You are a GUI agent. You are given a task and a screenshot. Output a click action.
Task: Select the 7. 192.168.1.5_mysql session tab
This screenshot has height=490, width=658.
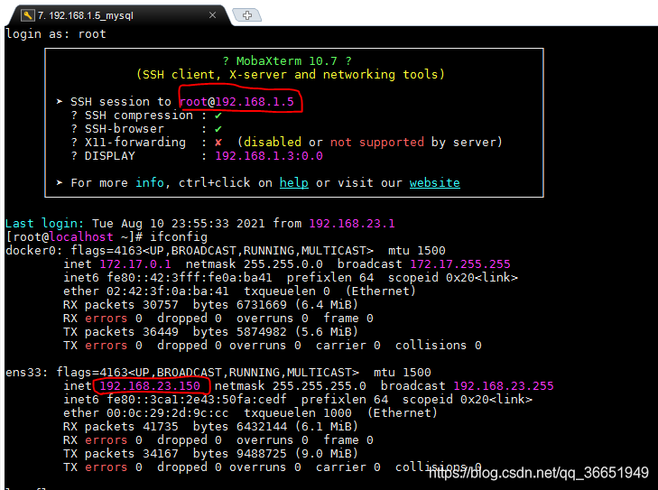tap(120, 15)
